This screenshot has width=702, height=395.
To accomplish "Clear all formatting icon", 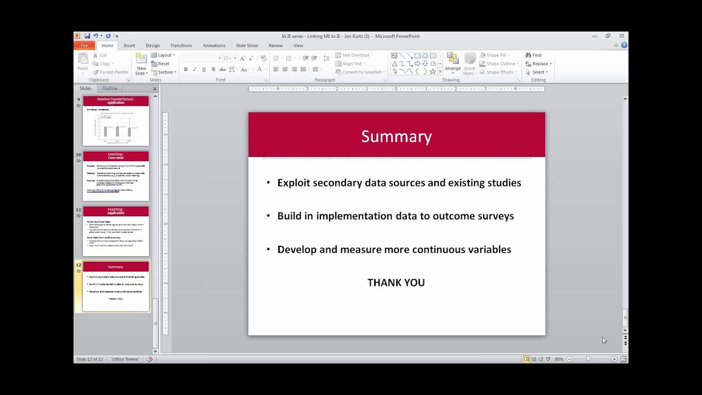I will coord(263,58).
